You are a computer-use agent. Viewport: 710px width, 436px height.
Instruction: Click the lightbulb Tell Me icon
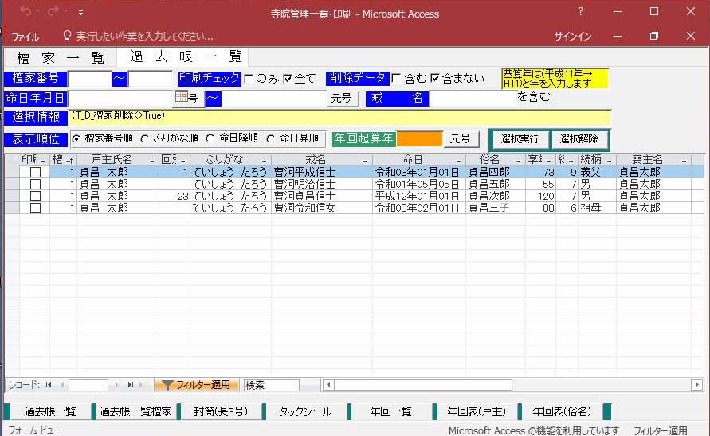coord(67,36)
